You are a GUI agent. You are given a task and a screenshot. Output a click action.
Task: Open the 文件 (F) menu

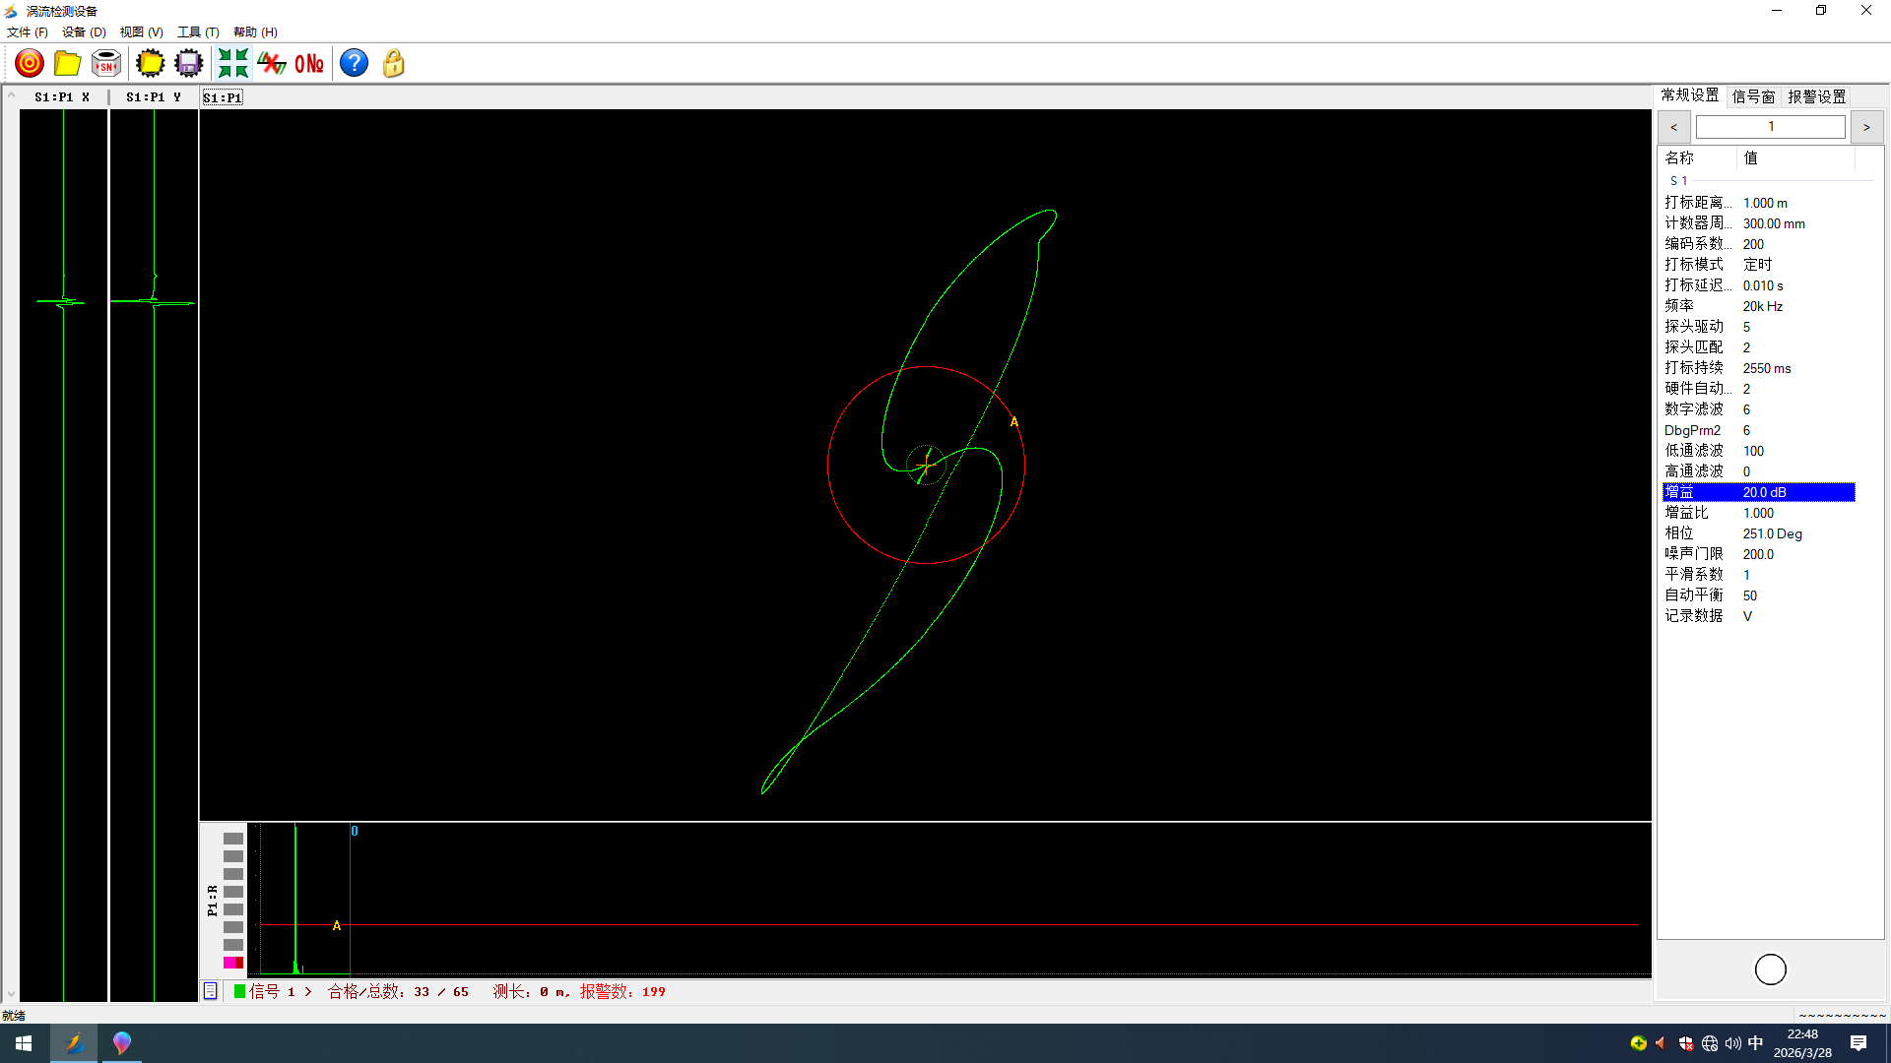coord(28,32)
